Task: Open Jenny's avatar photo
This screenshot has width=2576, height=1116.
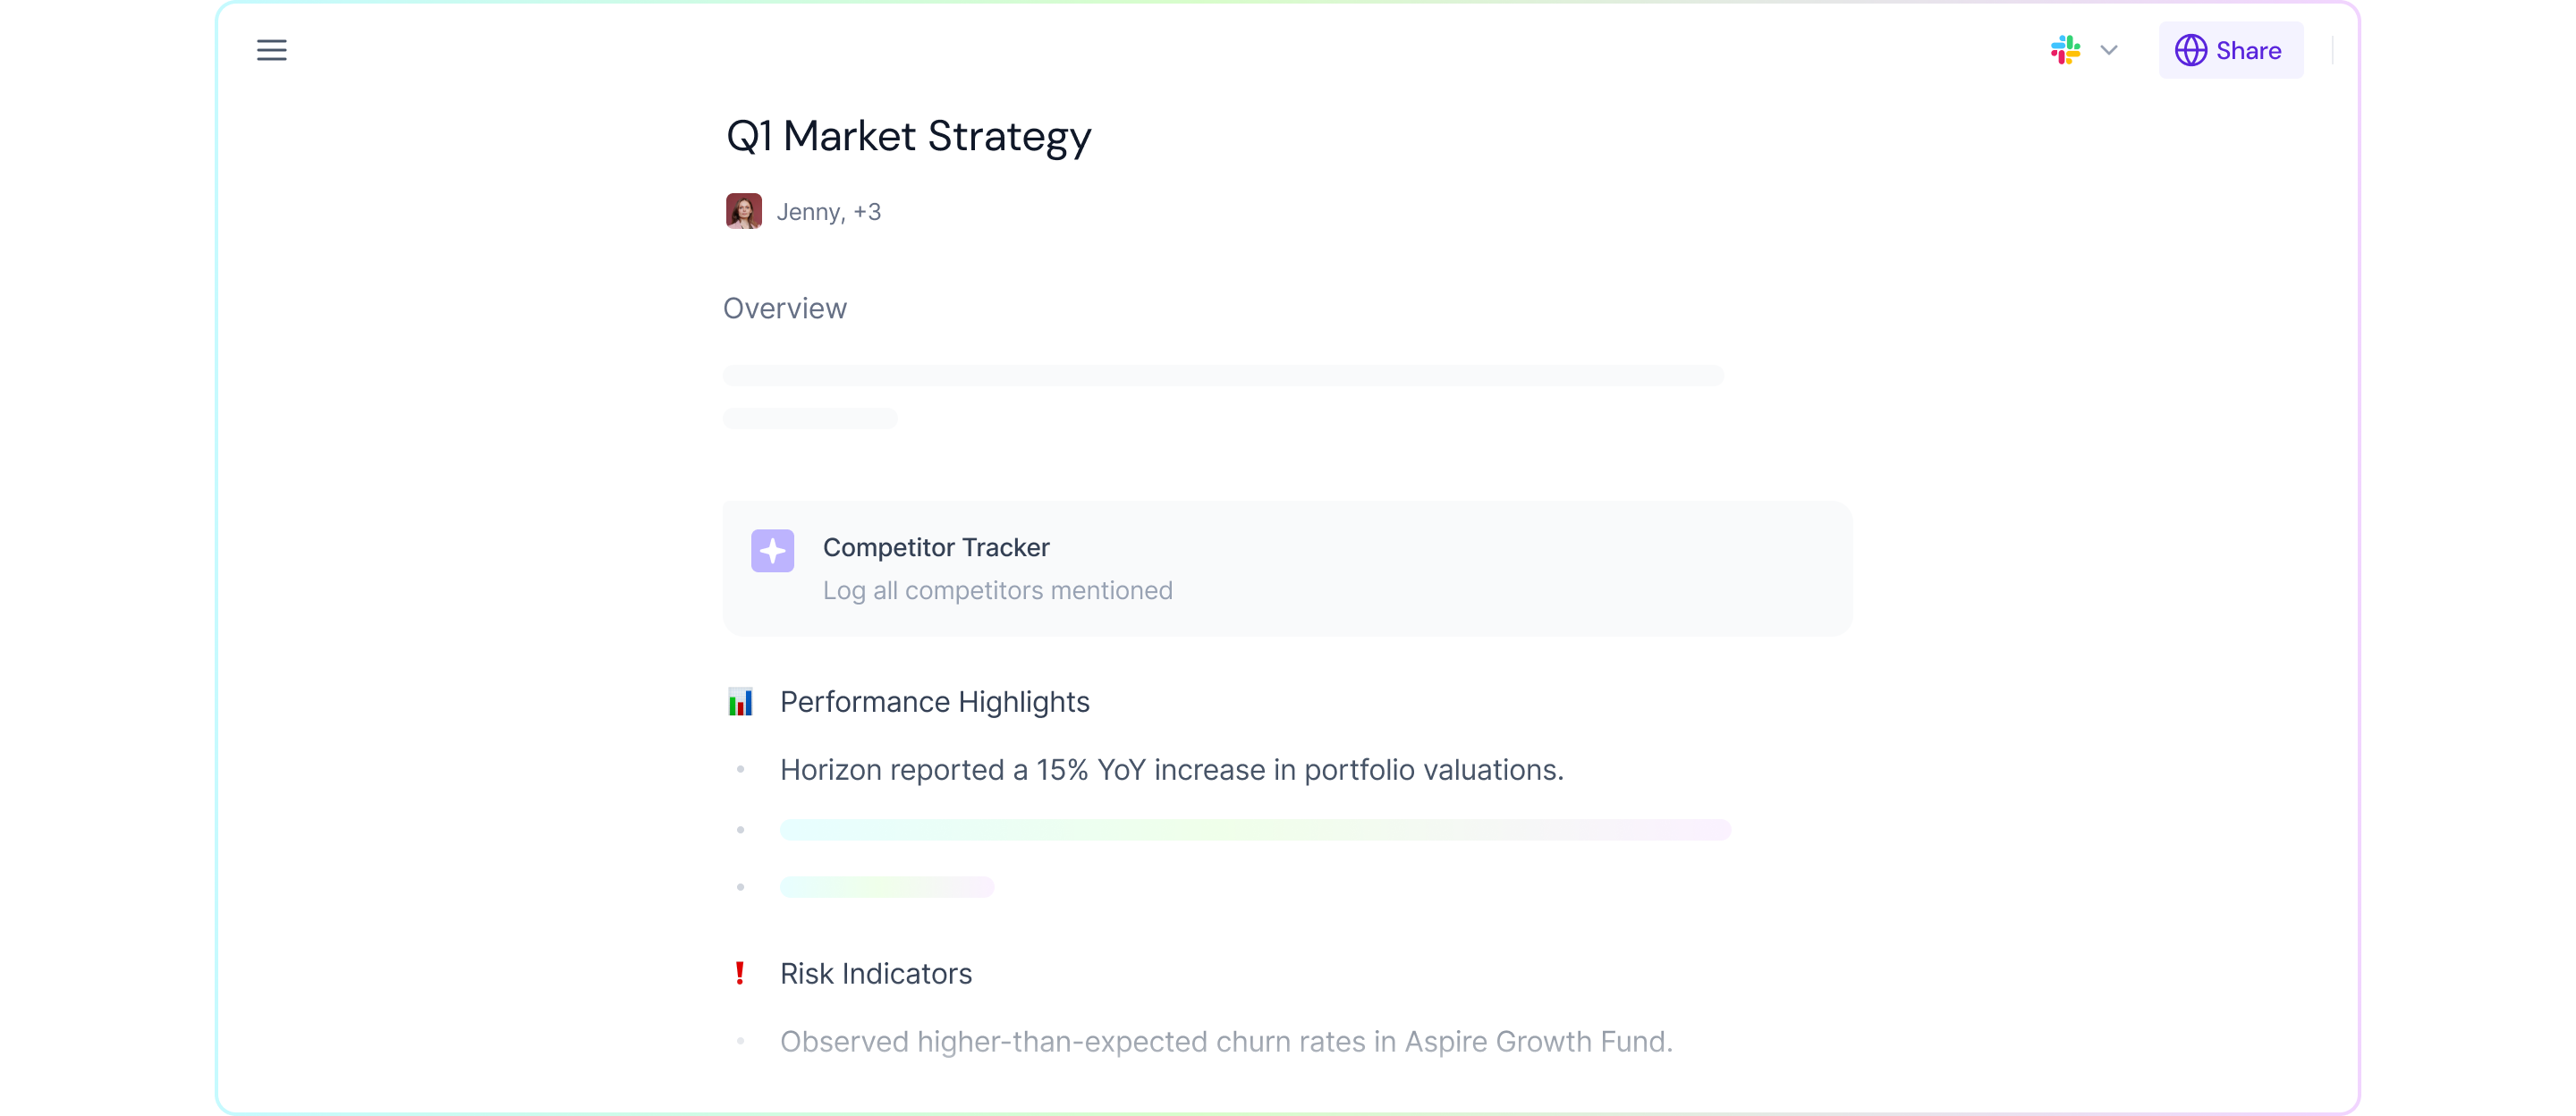Action: (x=743, y=211)
